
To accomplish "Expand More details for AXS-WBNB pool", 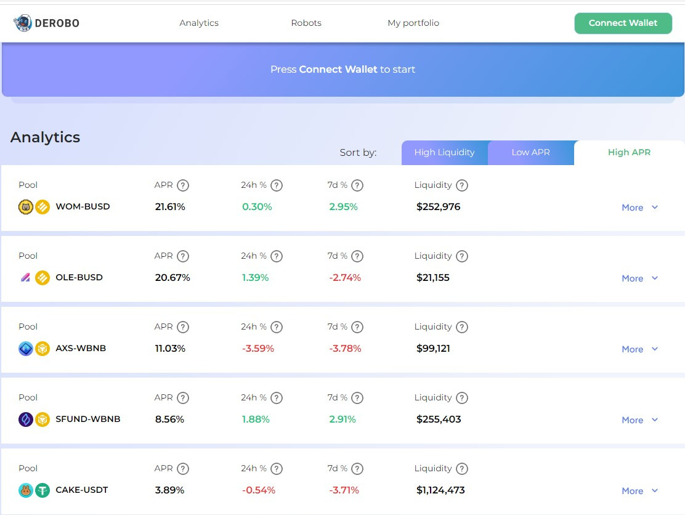I will 639,349.
